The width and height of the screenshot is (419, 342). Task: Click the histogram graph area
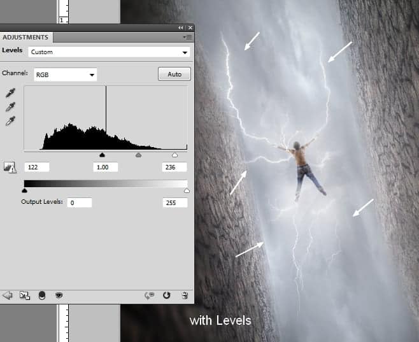coord(106,118)
